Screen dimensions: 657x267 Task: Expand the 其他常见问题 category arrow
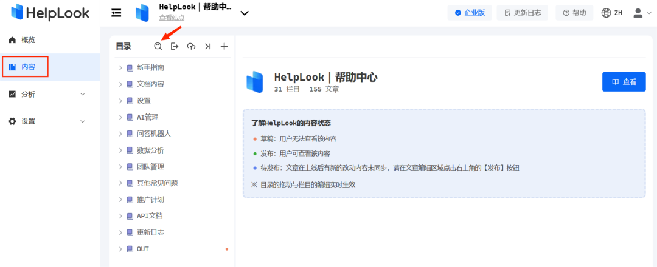pos(120,183)
